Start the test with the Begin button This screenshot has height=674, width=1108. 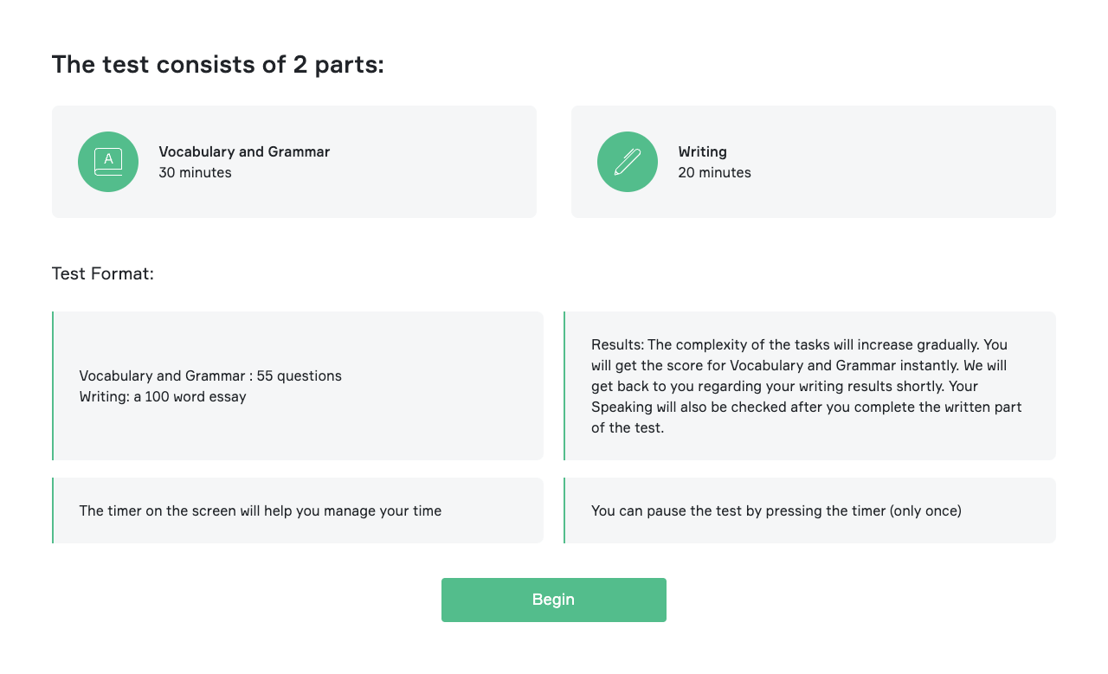554,600
